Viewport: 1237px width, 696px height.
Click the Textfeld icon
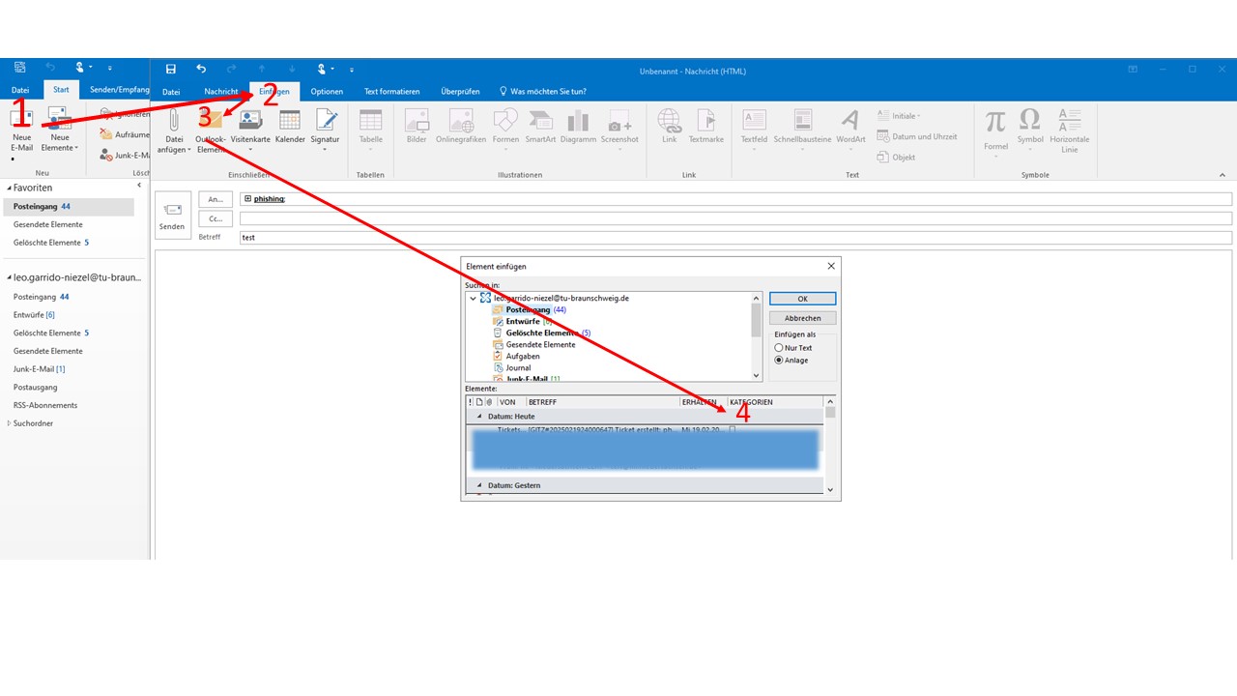coord(754,120)
